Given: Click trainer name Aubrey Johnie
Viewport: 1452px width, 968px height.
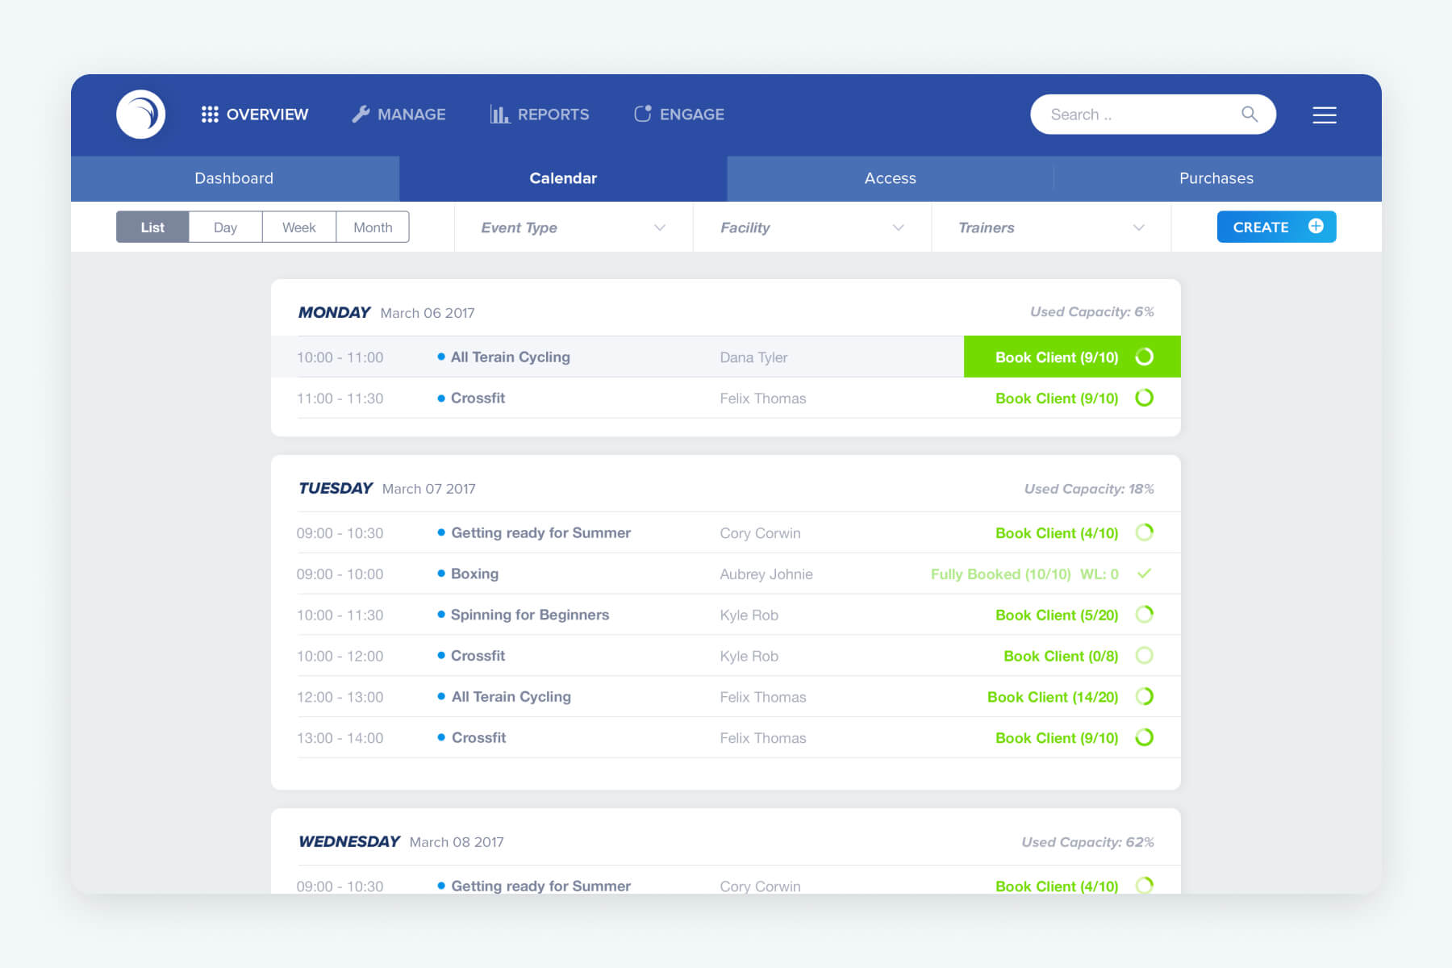Looking at the screenshot, I should tap(766, 574).
